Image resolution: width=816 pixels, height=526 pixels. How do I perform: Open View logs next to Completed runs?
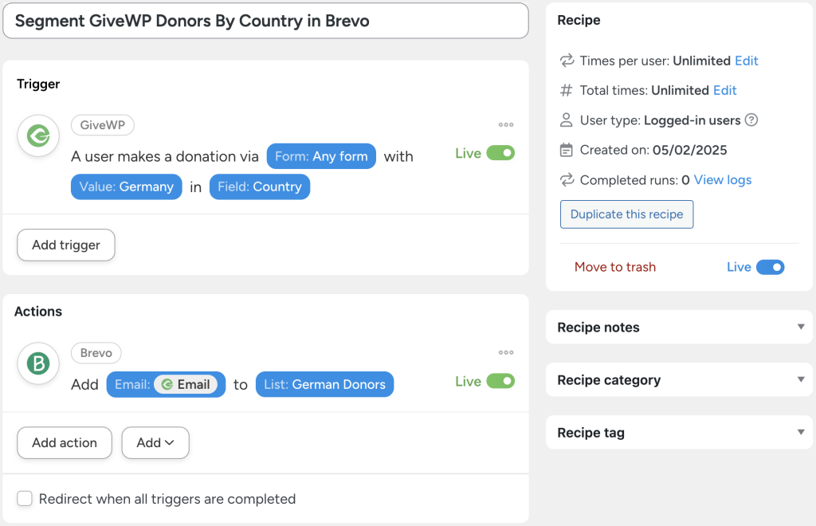click(x=722, y=180)
